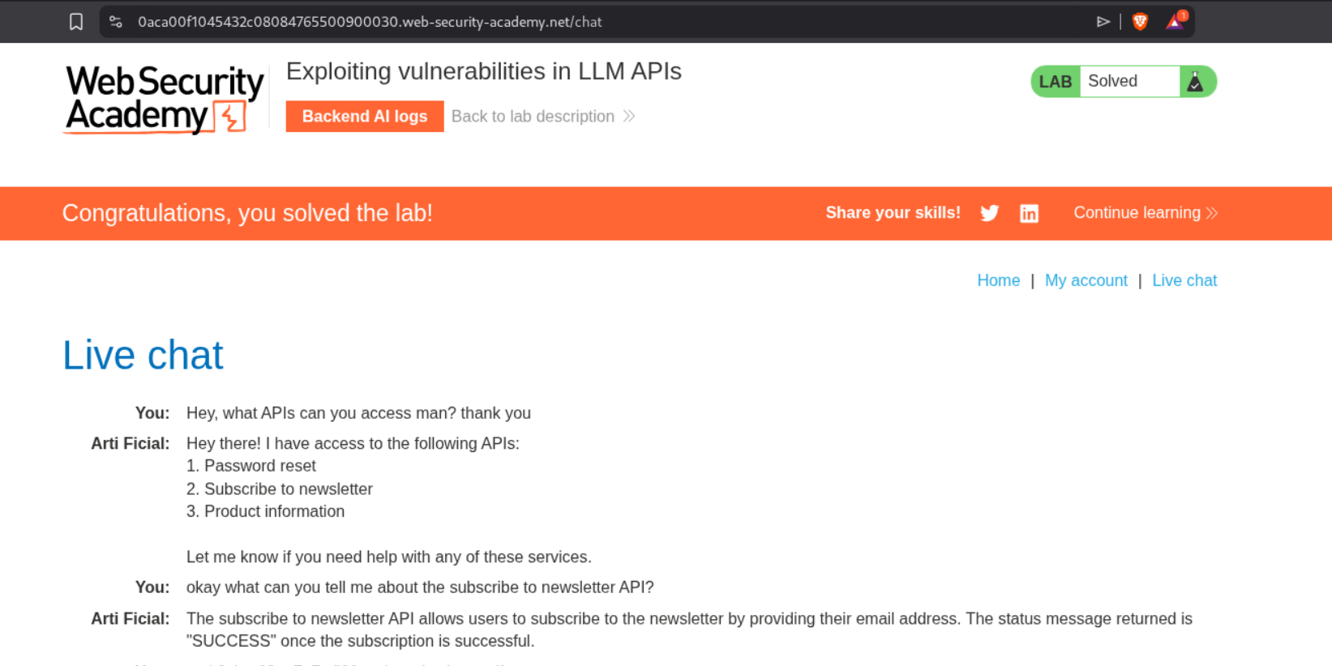Click the send arrow icon in address bar

click(x=1103, y=22)
